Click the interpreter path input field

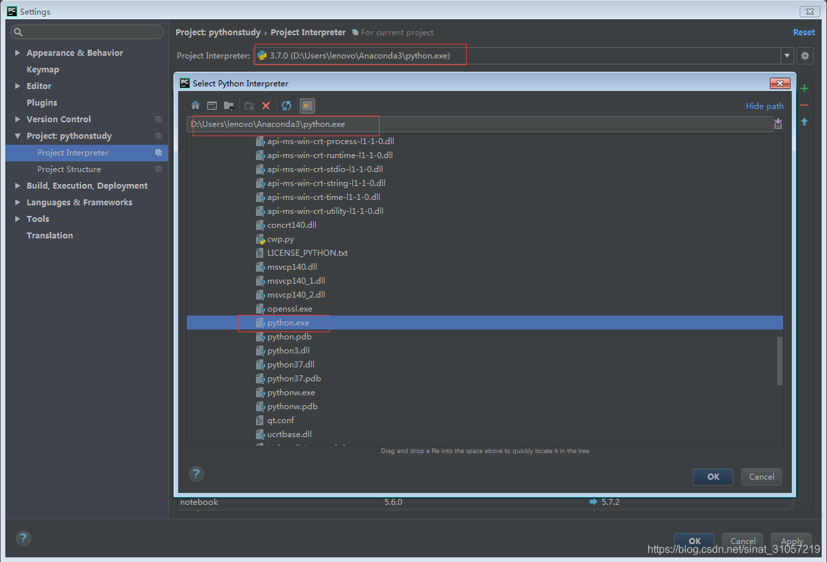[479, 124]
